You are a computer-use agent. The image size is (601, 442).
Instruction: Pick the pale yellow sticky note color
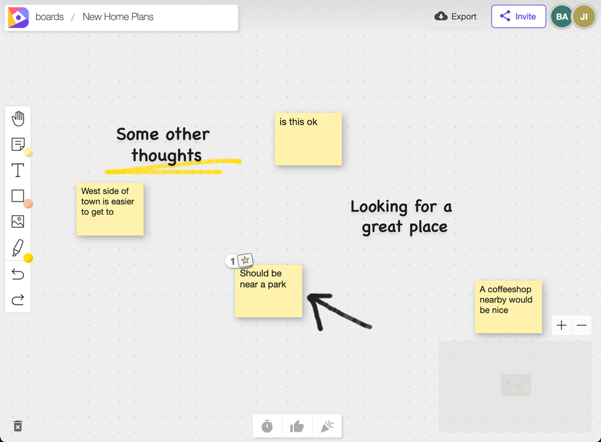click(x=28, y=153)
